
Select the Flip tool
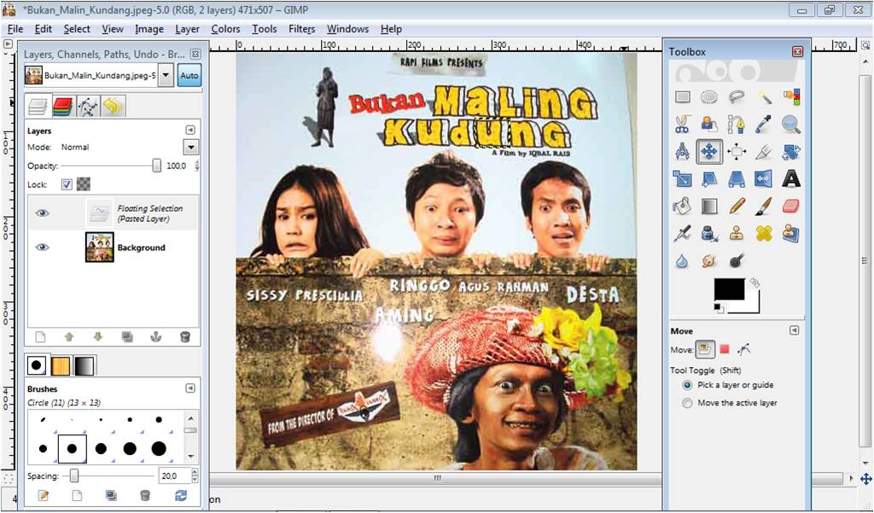click(764, 179)
